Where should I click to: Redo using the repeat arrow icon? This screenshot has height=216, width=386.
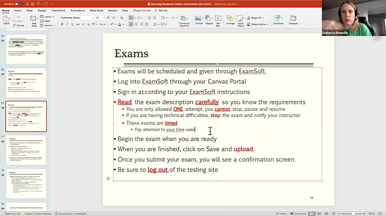pos(46,4)
